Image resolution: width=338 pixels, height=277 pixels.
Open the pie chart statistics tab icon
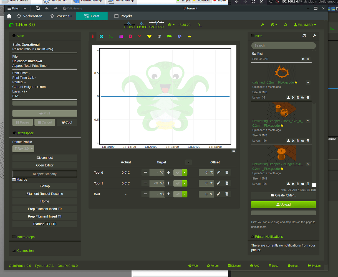[x=179, y=36]
